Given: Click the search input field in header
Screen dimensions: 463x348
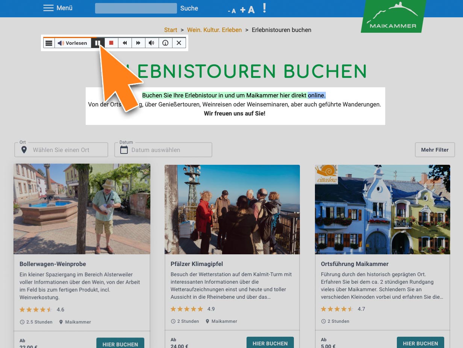Looking at the screenshot, I should [136, 8].
